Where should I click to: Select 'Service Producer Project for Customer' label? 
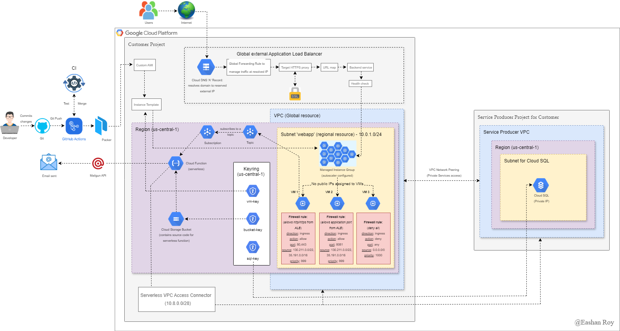click(x=518, y=117)
